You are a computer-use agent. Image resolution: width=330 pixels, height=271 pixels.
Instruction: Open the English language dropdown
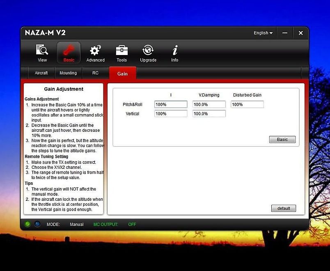[x=263, y=33]
